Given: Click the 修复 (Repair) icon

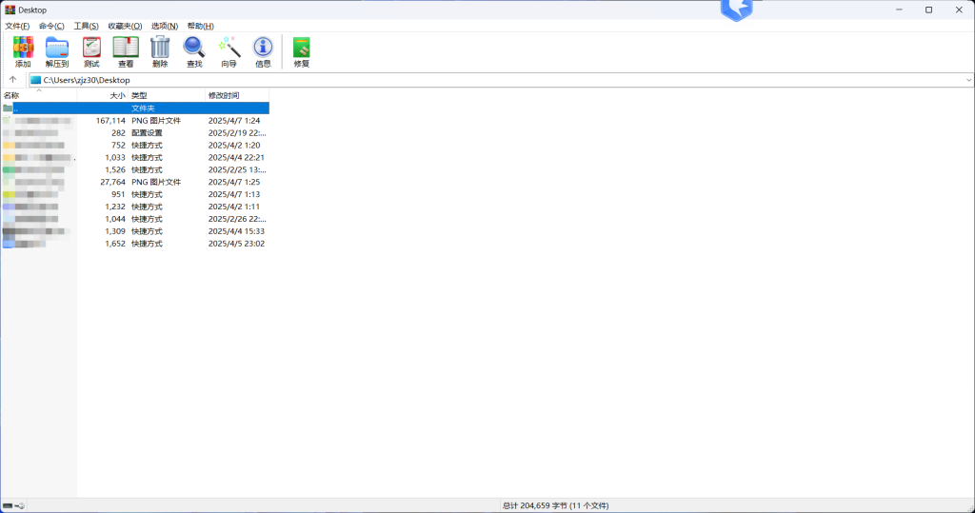Looking at the screenshot, I should click(302, 51).
